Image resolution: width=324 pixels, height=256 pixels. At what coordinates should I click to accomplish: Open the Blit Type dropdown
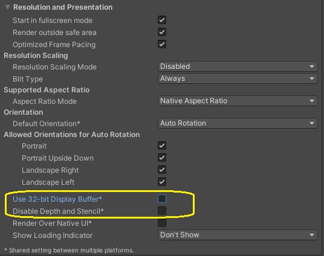click(238, 78)
